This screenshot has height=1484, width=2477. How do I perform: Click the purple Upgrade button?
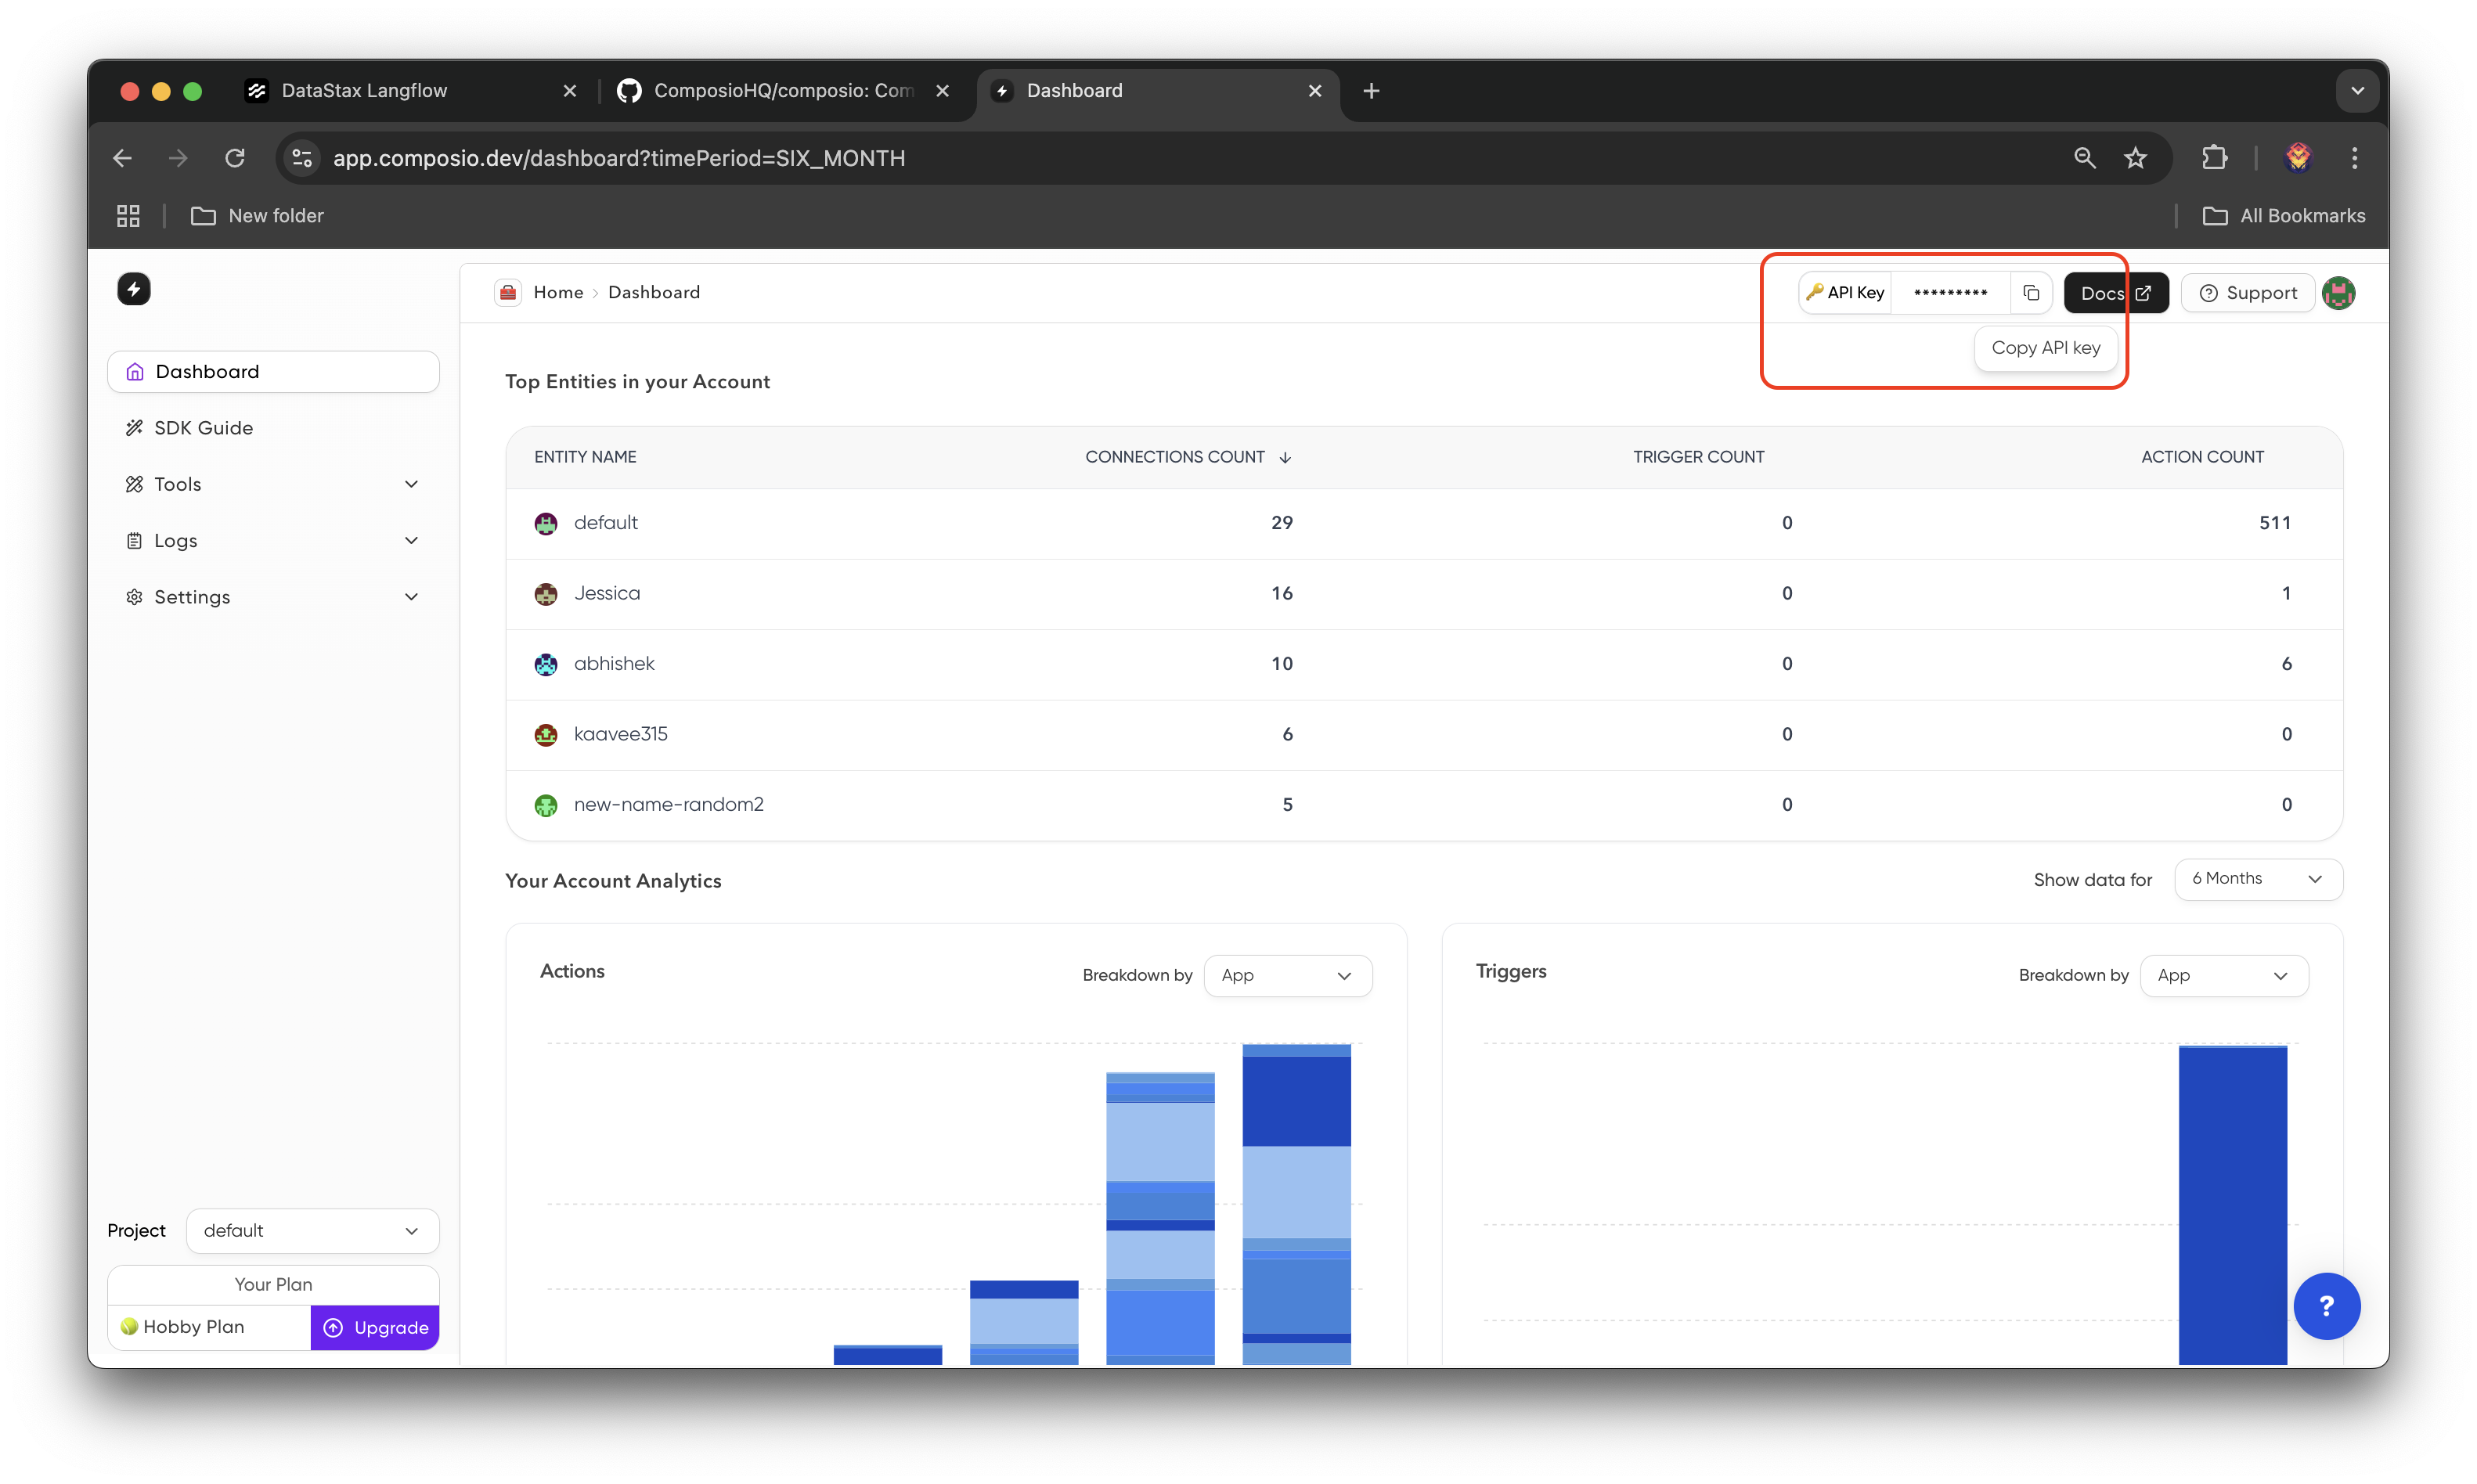coord(375,1327)
